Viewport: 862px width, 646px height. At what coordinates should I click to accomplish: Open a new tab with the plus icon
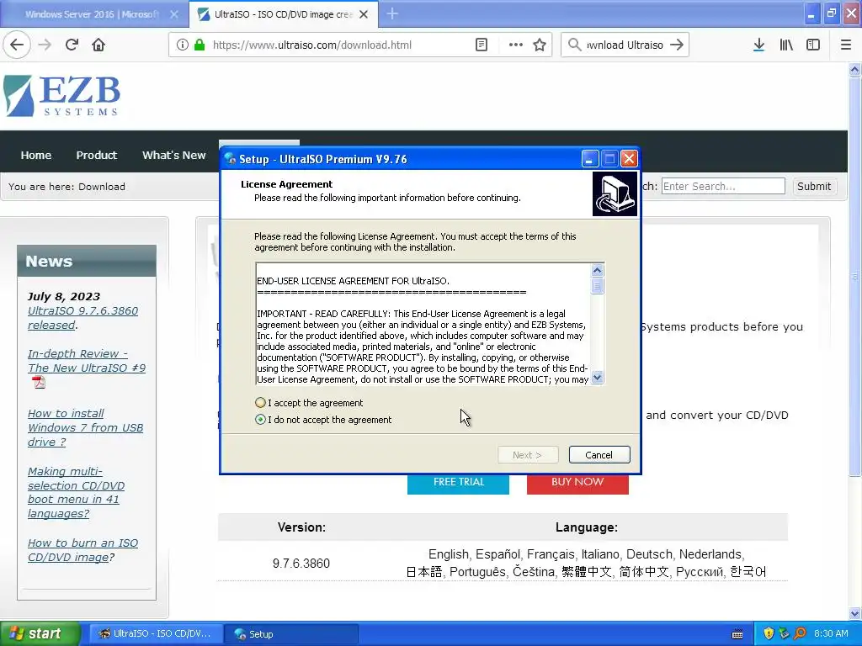pyautogui.click(x=392, y=13)
